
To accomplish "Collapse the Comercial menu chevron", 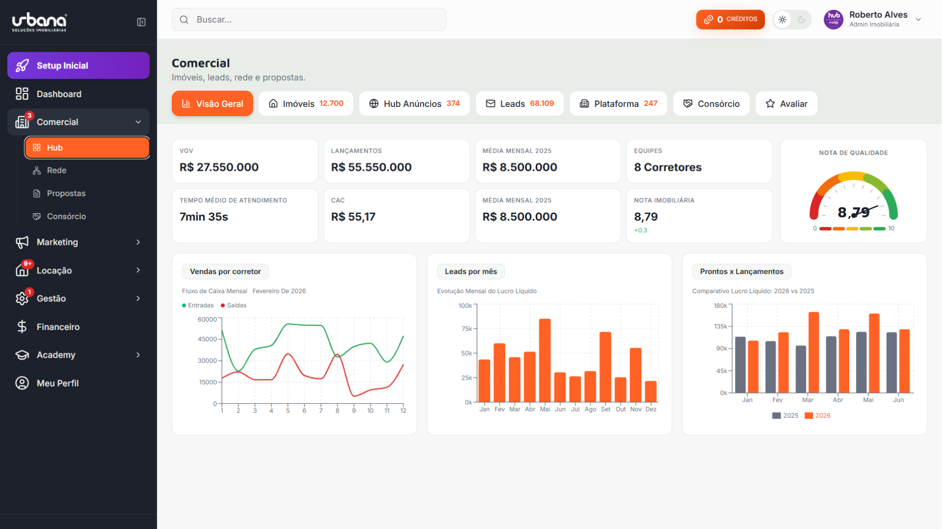I will [x=138, y=122].
